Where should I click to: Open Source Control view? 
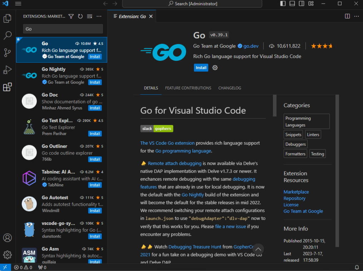pos(8,53)
